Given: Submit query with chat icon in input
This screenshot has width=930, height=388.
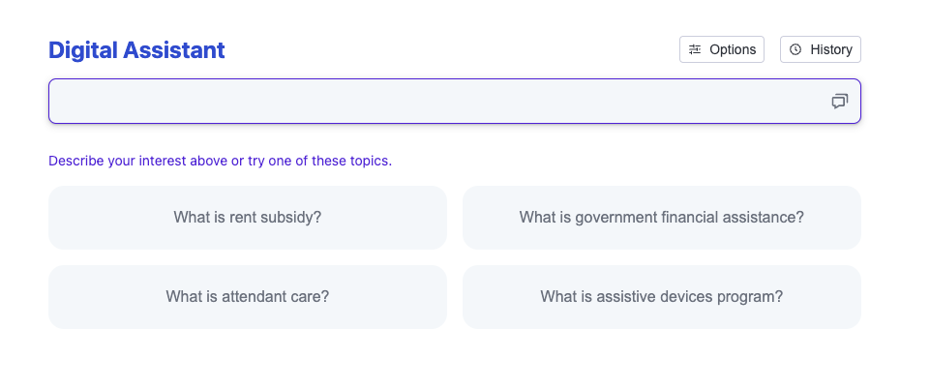Looking at the screenshot, I should coord(839,102).
